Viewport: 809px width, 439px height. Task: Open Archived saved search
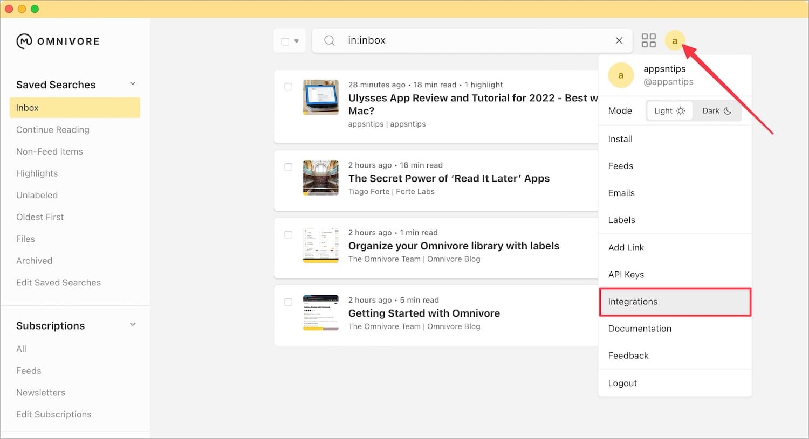[x=34, y=261]
